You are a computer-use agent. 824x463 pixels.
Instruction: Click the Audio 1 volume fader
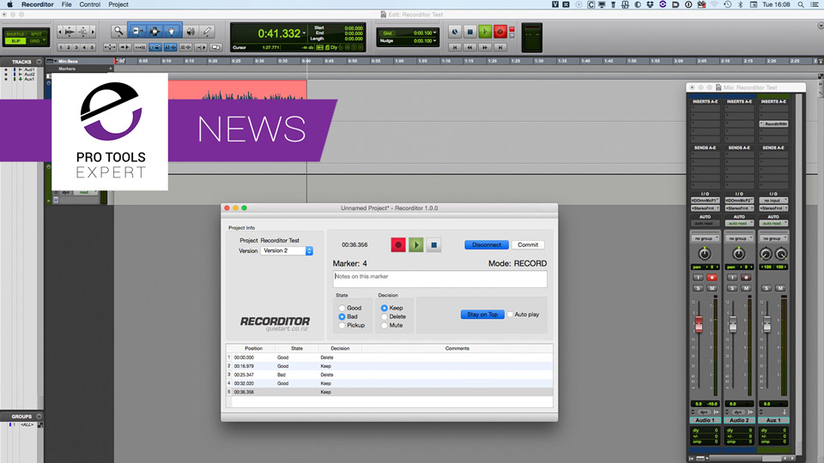(699, 324)
